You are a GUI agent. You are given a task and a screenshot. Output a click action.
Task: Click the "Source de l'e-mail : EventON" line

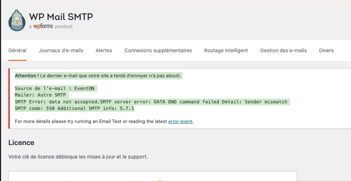(x=56, y=88)
